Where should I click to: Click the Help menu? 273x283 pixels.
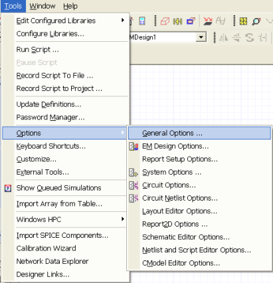(x=70, y=6)
